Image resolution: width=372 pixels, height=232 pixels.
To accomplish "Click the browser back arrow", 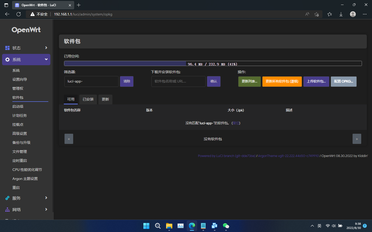I will [x=7, y=14].
